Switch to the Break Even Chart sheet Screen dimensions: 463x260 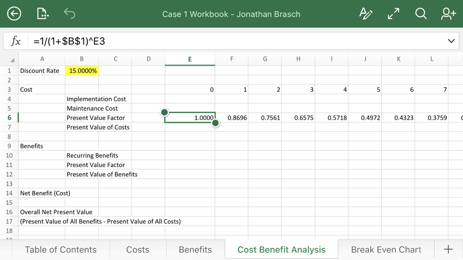(x=386, y=249)
